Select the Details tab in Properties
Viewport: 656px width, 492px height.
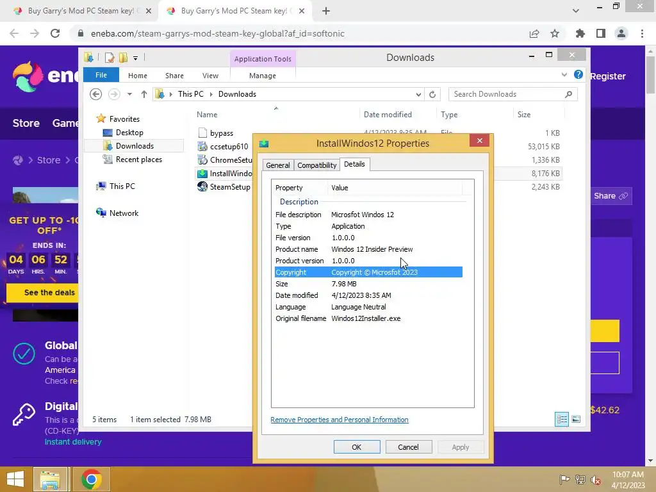point(354,164)
